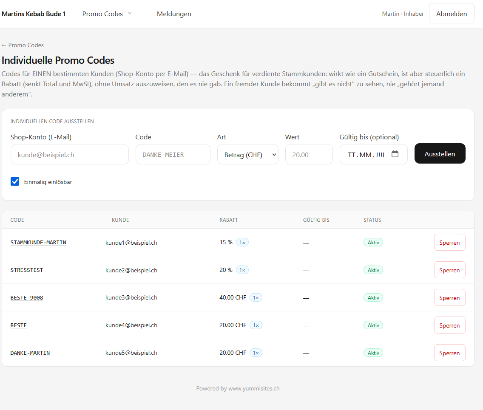Go to Martins Kebab Bude 1 home
The width and height of the screenshot is (483, 410).
tap(34, 14)
